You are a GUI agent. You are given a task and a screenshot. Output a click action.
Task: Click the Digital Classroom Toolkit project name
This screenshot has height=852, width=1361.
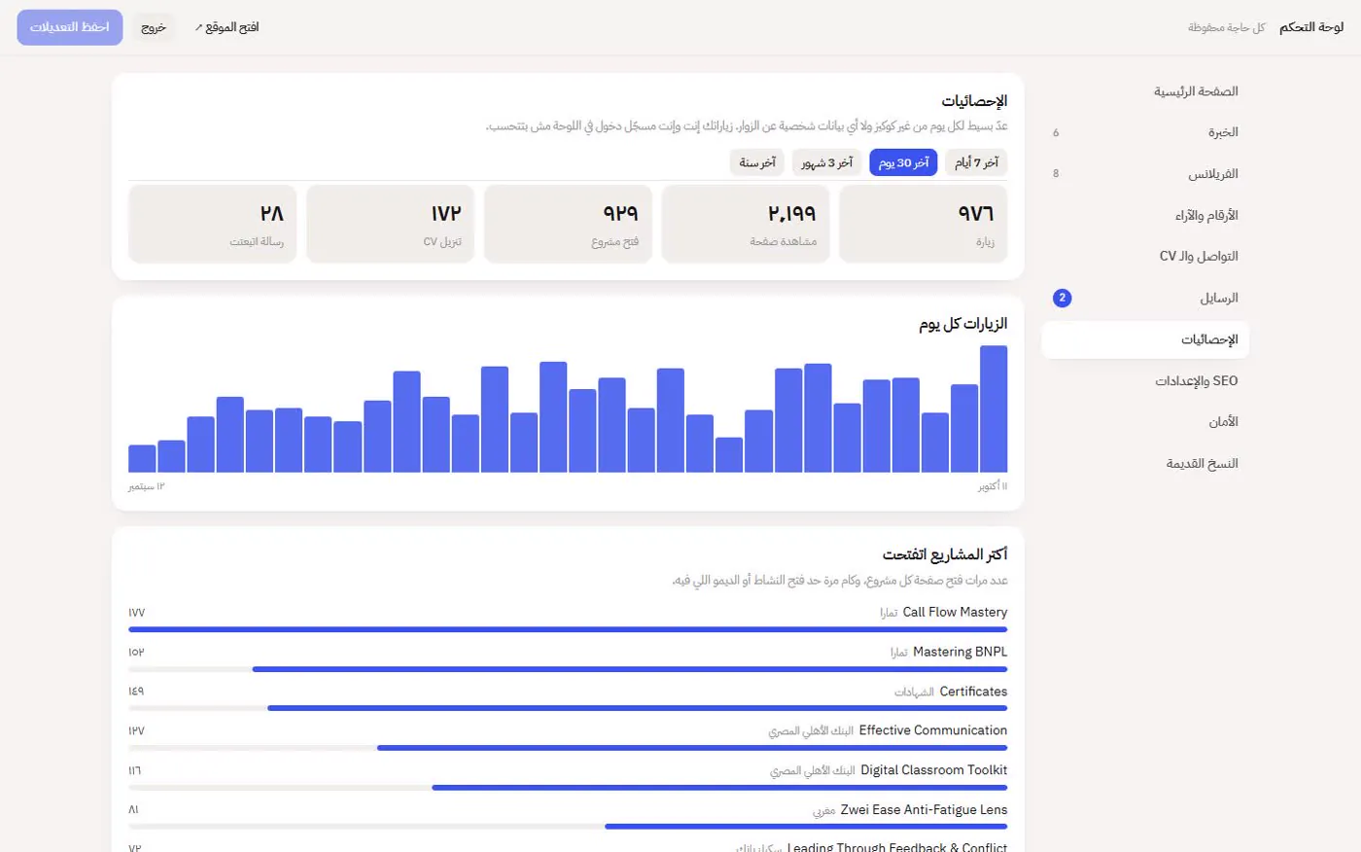click(933, 770)
